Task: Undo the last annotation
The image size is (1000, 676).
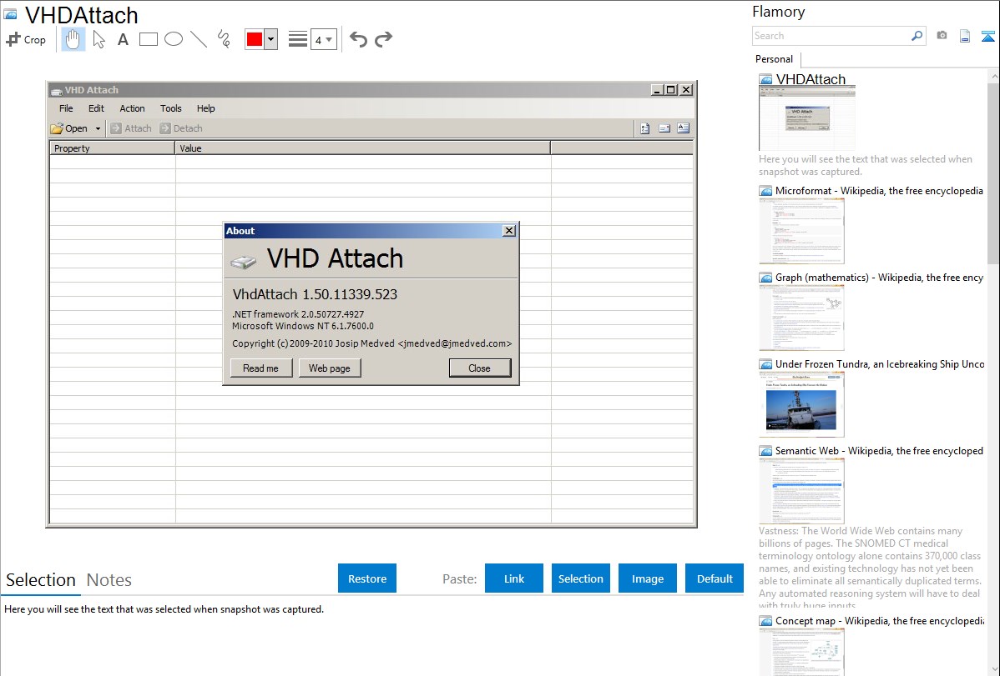Action: 358,39
